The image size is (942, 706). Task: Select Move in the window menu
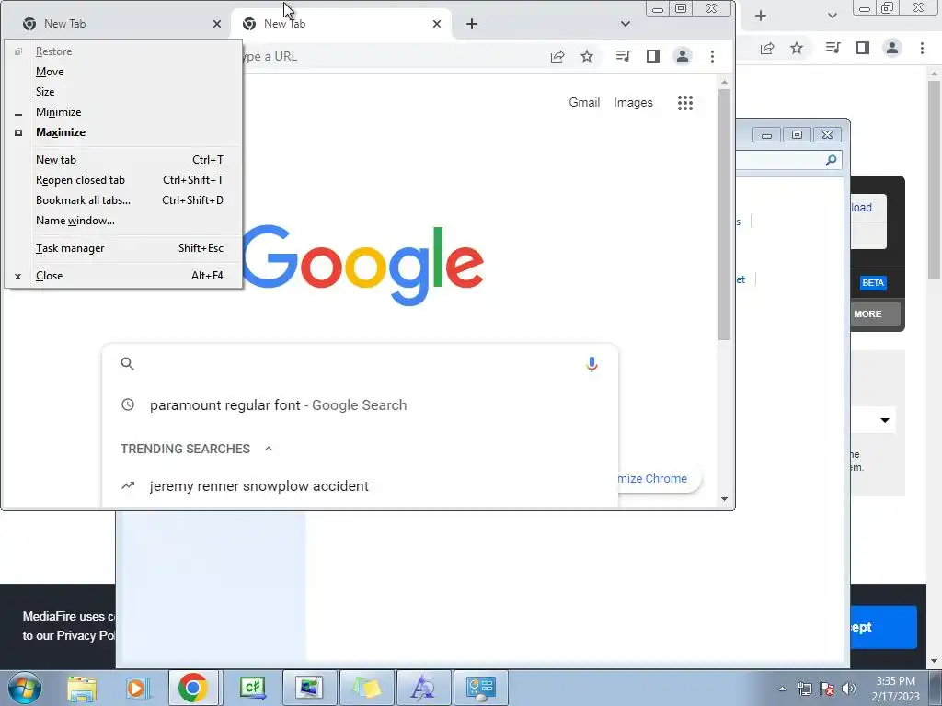123,72
